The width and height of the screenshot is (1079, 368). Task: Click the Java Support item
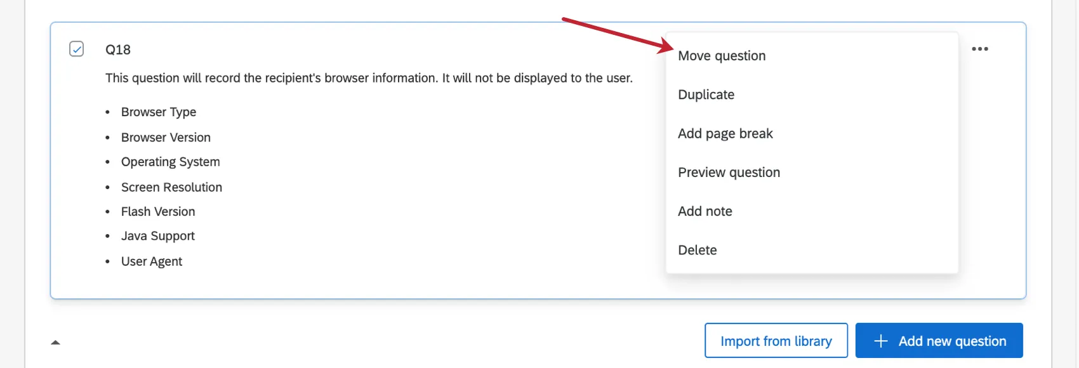coord(157,236)
